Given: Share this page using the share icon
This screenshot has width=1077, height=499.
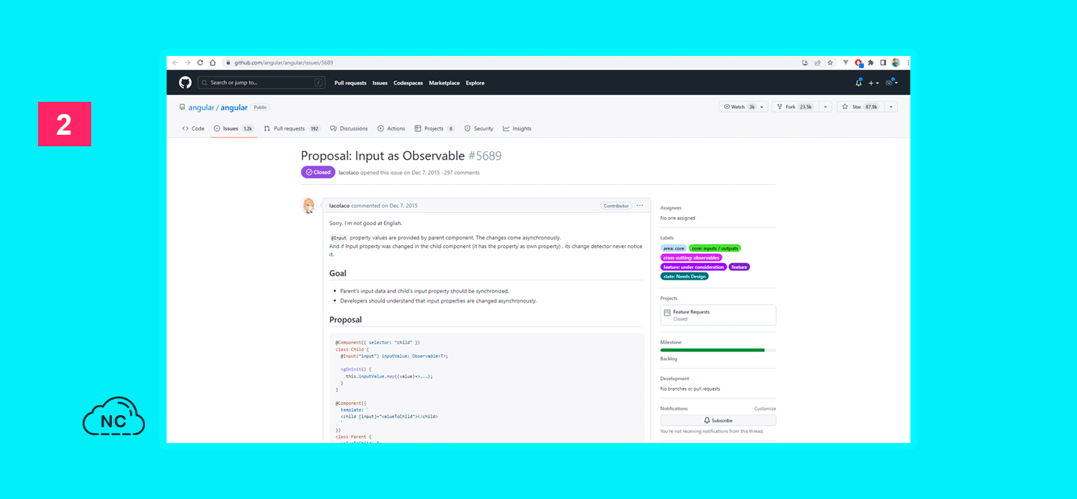Looking at the screenshot, I should pos(817,62).
